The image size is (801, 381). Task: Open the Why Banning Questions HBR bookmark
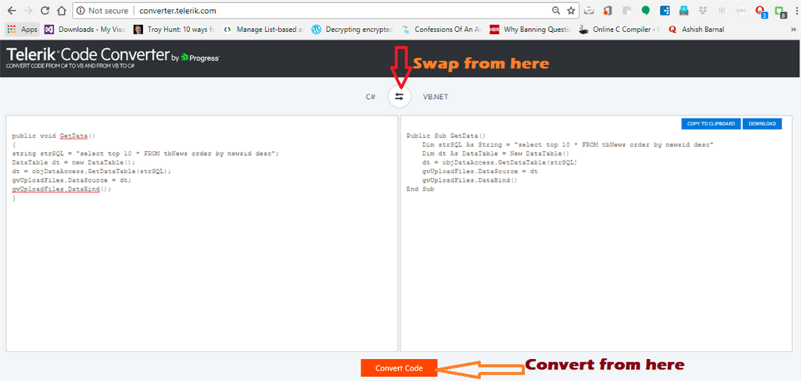(531, 29)
